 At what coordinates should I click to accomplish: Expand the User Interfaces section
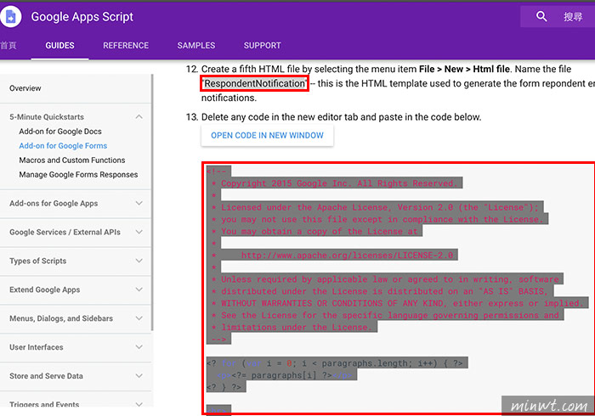[139, 347]
